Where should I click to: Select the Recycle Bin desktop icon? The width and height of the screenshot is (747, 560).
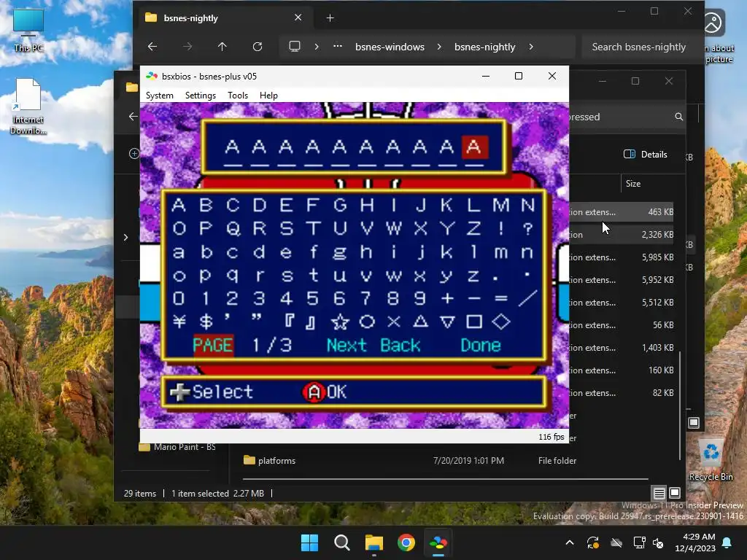coord(711,460)
